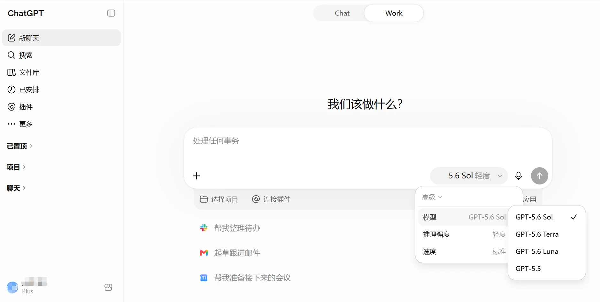This screenshot has height=302, width=600.
Task: Click the connect plugins icon below composer
Action: click(256, 199)
